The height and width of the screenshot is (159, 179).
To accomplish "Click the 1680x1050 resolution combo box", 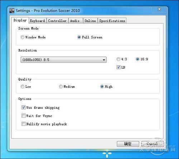I will pos(64,60).
